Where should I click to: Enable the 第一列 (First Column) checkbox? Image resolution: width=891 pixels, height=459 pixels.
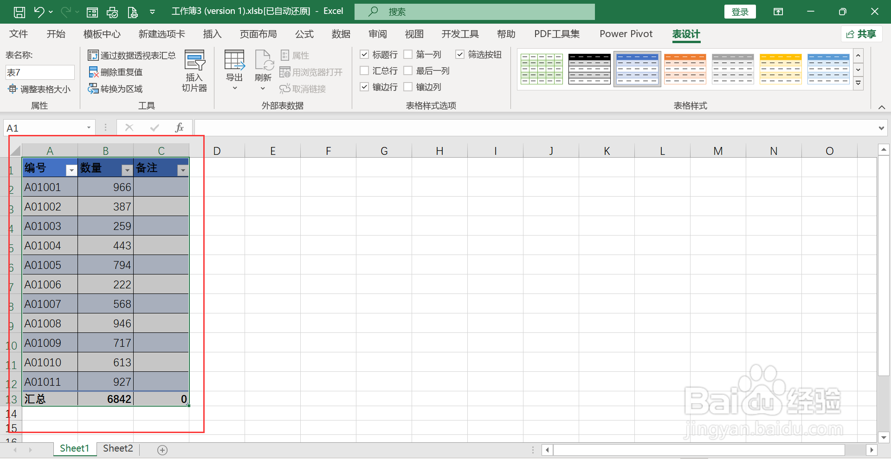click(x=408, y=54)
